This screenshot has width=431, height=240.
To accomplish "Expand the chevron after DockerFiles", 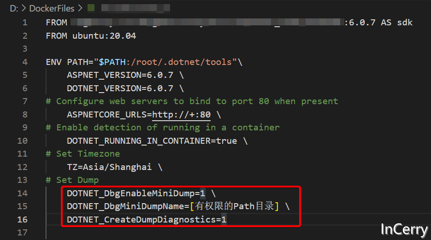I will point(80,8).
